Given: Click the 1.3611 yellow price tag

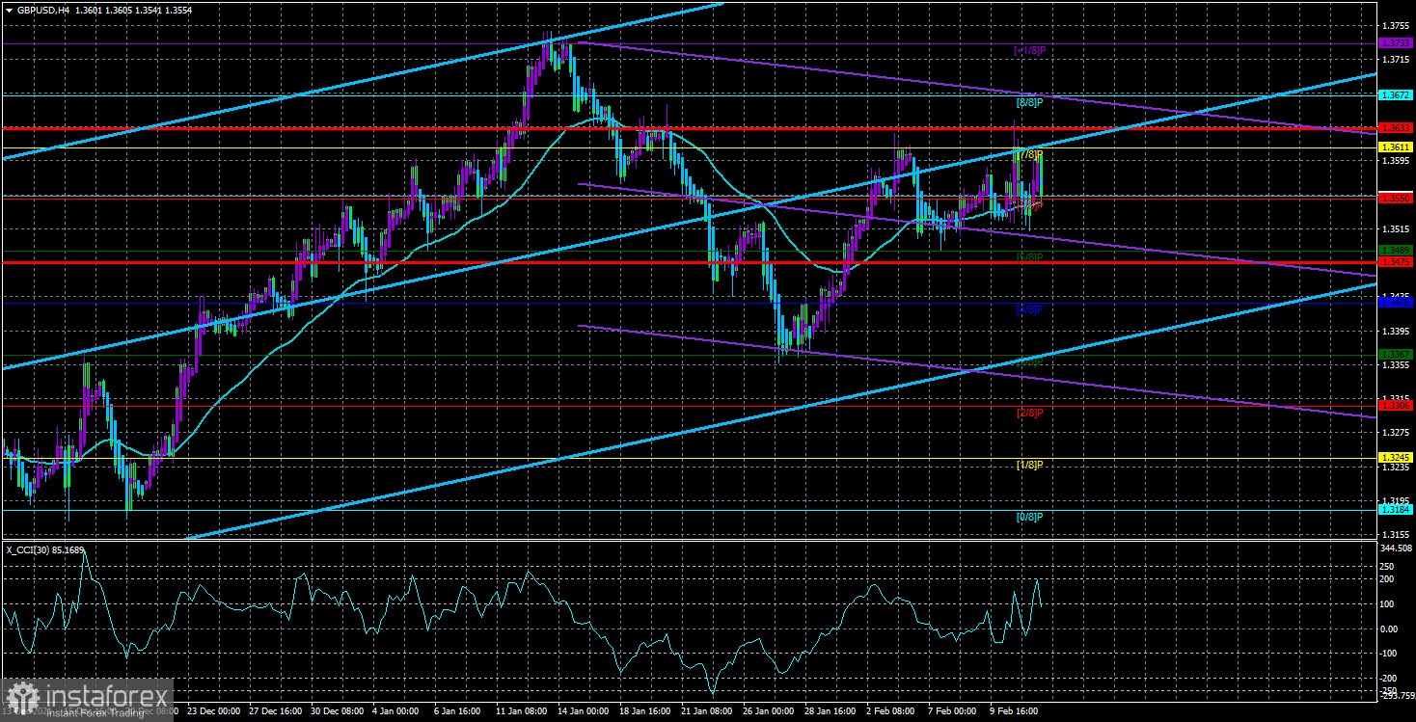Looking at the screenshot, I should click(x=1396, y=147).
